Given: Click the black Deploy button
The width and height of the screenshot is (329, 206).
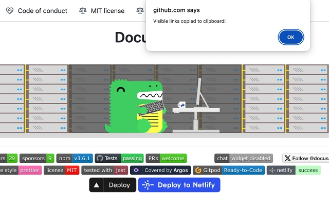Looking at the screenshot, I should click(x=113, y=185).
